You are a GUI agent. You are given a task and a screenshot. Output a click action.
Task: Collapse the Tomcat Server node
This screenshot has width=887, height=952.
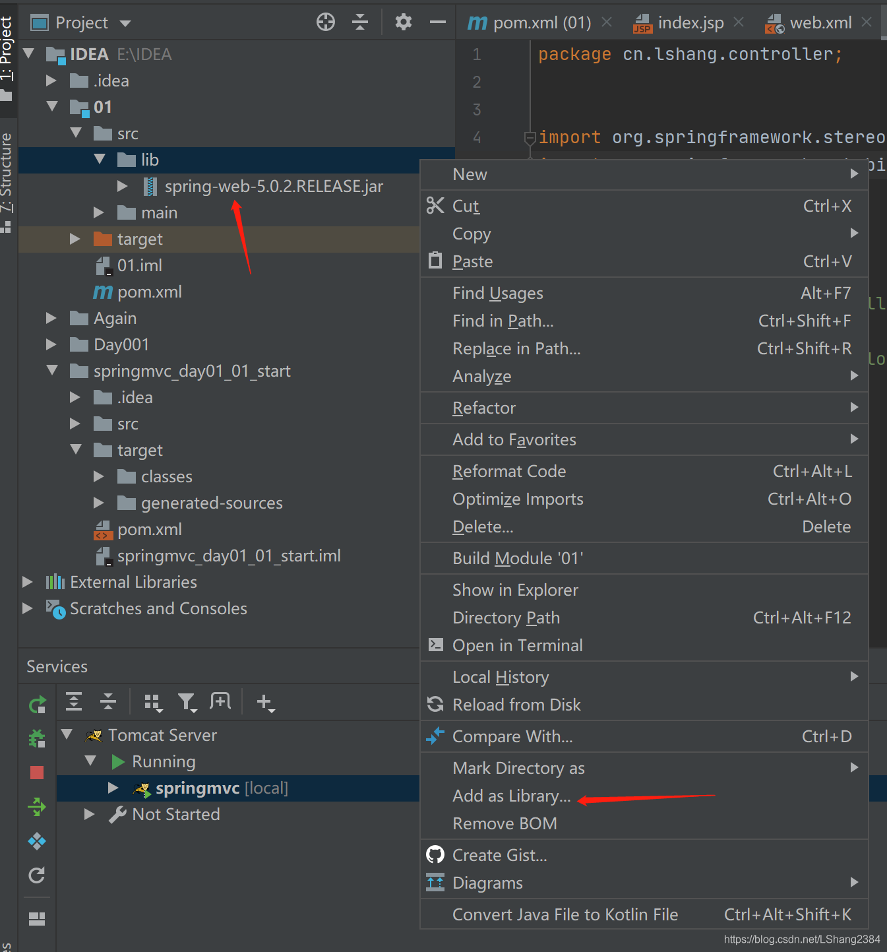coord(67,734)
